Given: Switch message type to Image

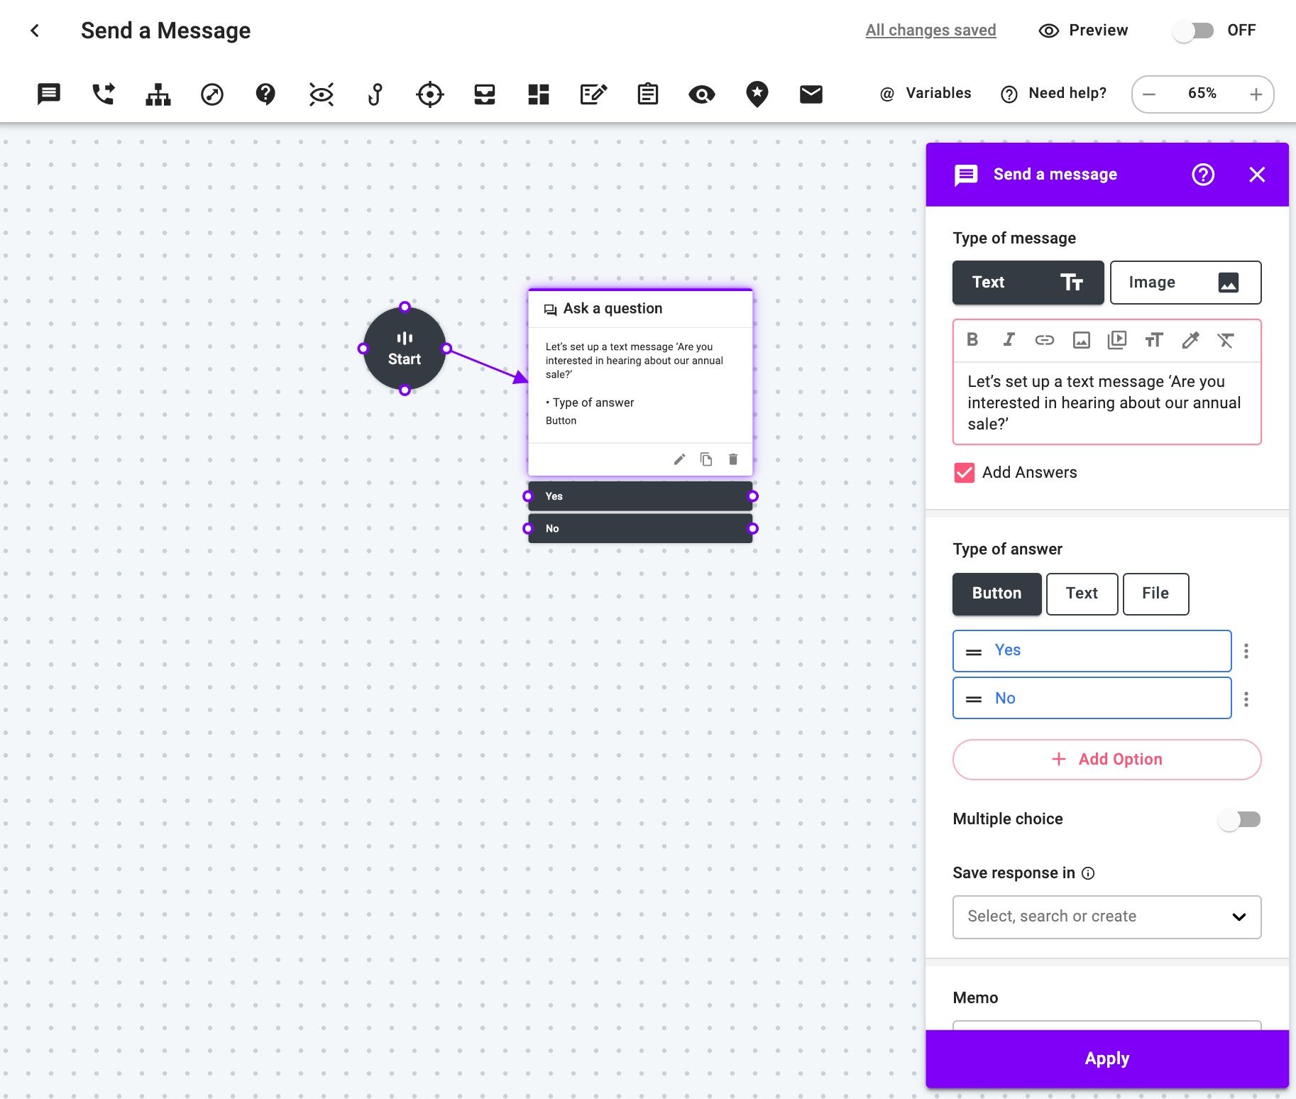Looking at the screenshot, I should [1185, 282].
